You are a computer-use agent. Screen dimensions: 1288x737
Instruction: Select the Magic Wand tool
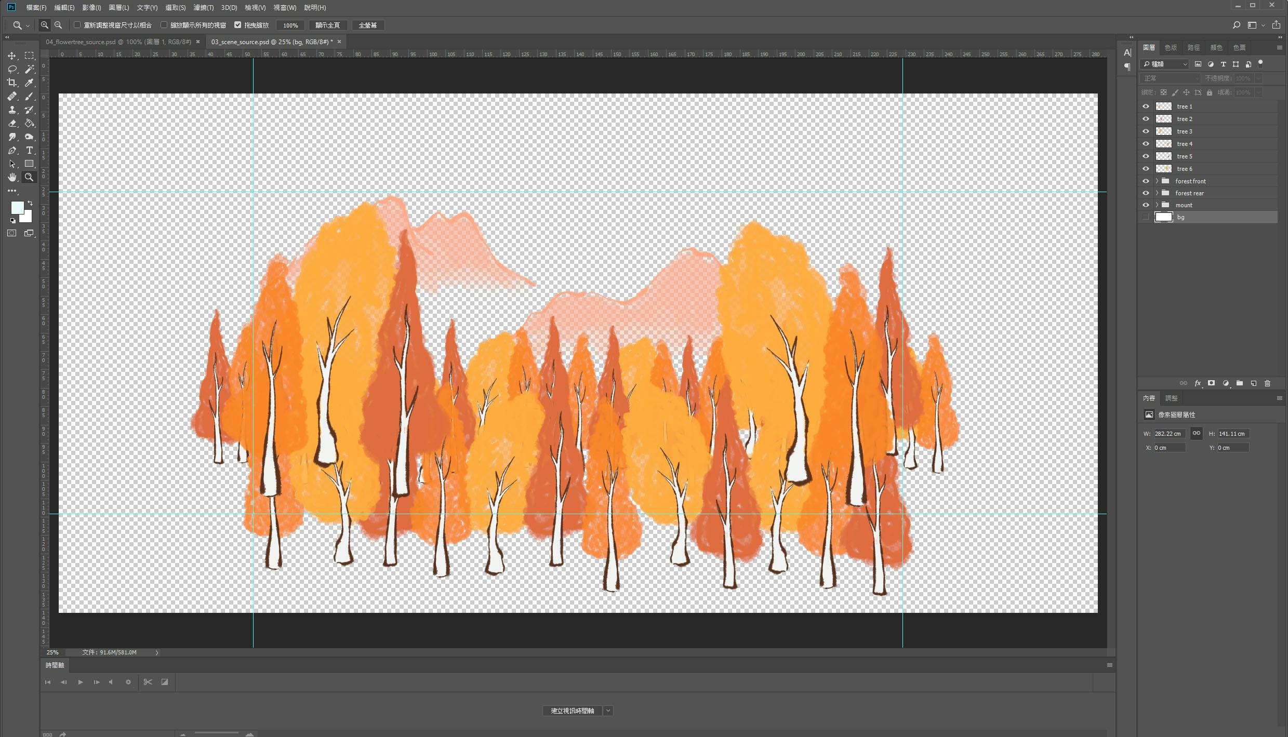pos(30,69)
